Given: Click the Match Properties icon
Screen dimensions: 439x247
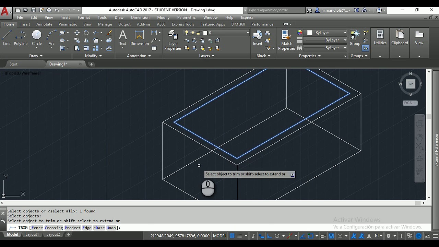Looking at the screenshot, I should 287,40.
